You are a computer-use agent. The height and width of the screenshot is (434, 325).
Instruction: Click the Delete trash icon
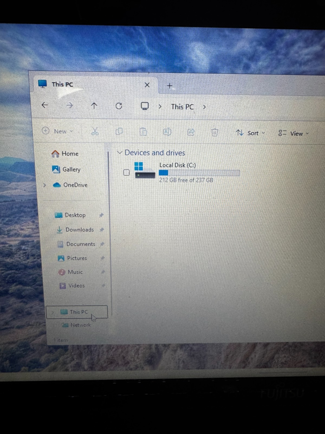(214, 133)
